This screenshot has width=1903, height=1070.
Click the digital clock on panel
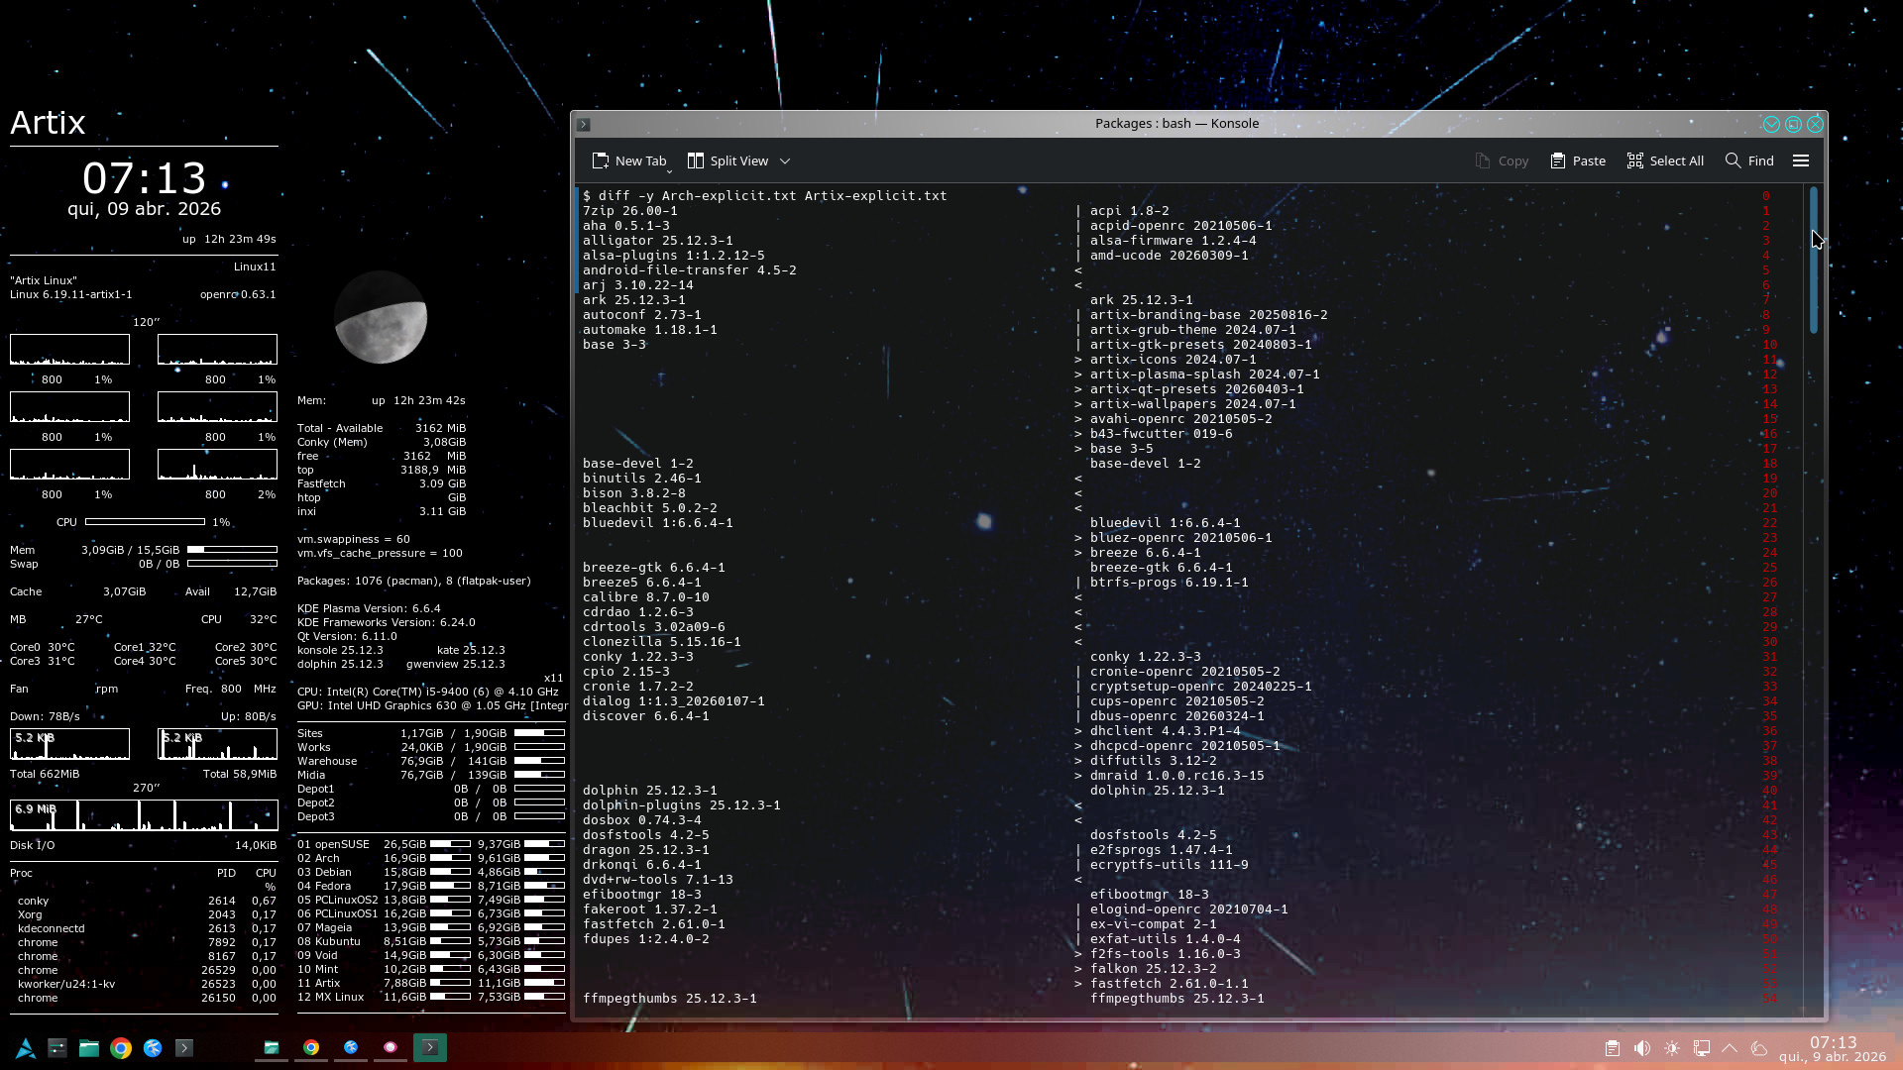coord(1832,1048)
